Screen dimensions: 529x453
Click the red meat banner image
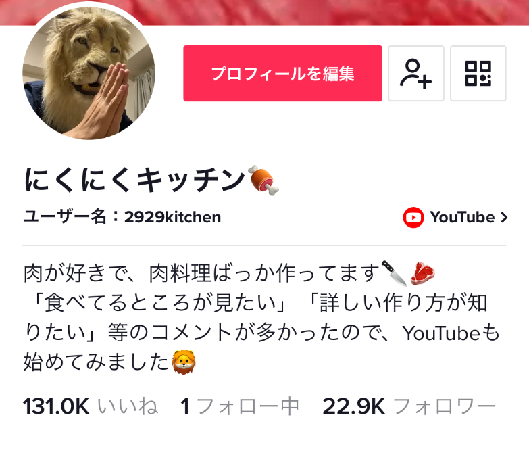[x=265, y=12]
